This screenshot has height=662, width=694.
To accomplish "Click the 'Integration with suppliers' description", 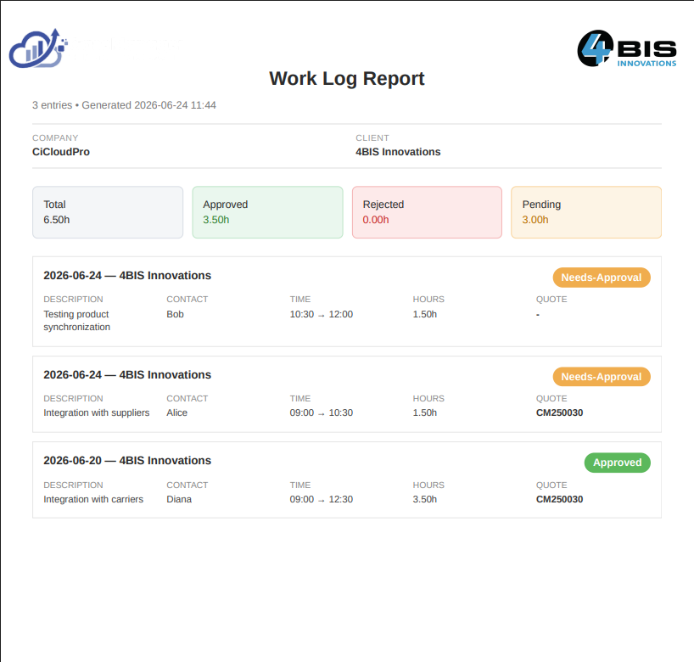I will point(97,412).
